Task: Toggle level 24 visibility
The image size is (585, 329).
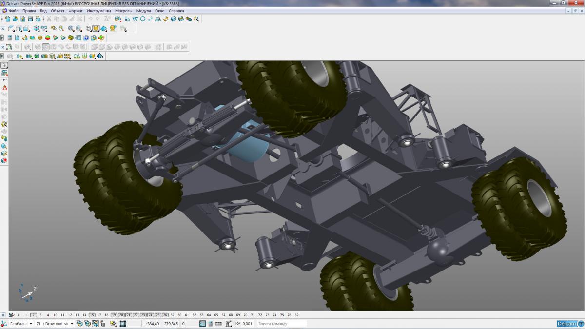Action: pyautogui.click(x=150, y=315)
